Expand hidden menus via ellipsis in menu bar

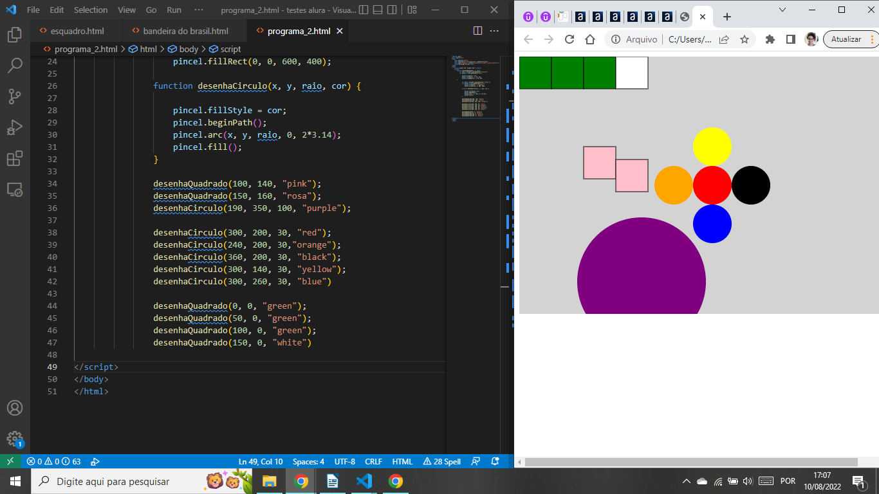coord(198,10)
